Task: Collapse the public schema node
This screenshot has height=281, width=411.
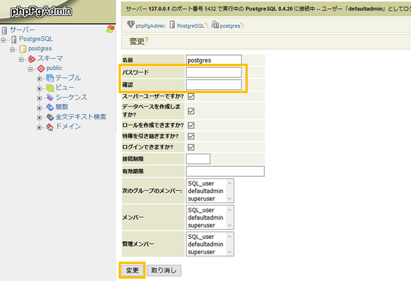Action: [31, 69]
